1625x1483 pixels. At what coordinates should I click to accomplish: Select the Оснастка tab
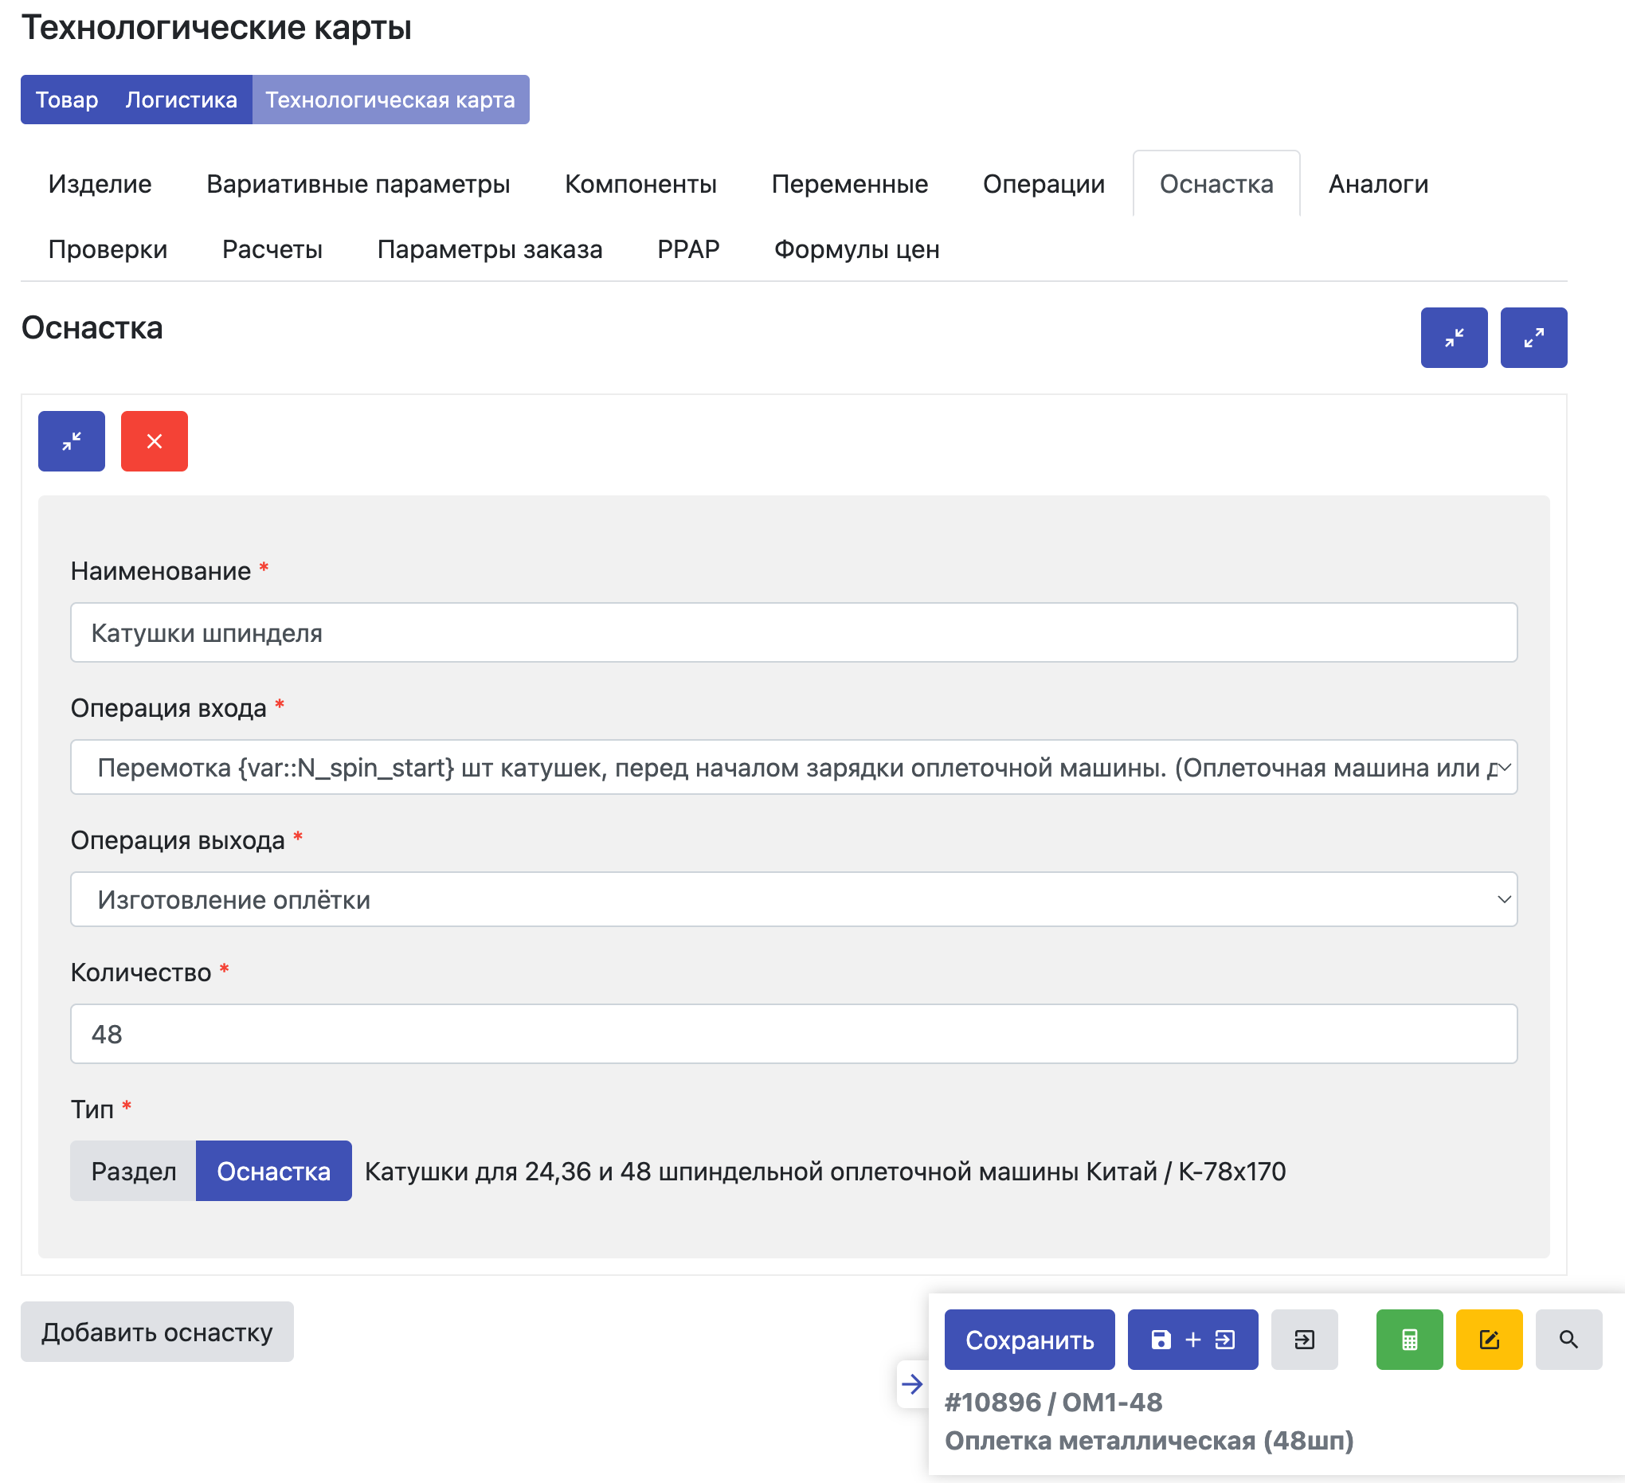click(x=1216, y=184)
